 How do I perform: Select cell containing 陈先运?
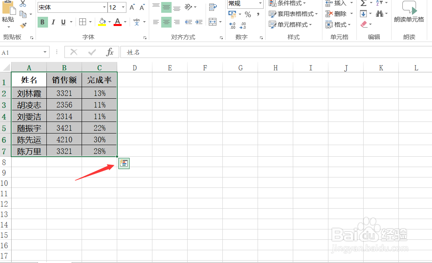[x=29, y=139]
